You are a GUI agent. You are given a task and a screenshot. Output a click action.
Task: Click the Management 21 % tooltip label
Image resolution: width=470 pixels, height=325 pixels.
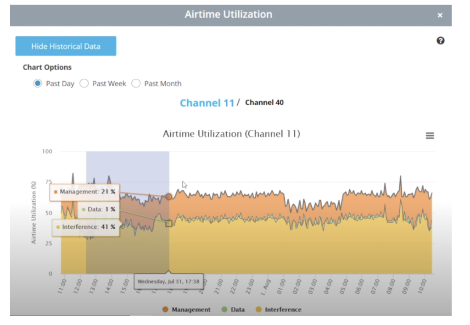tap(84, 192)
